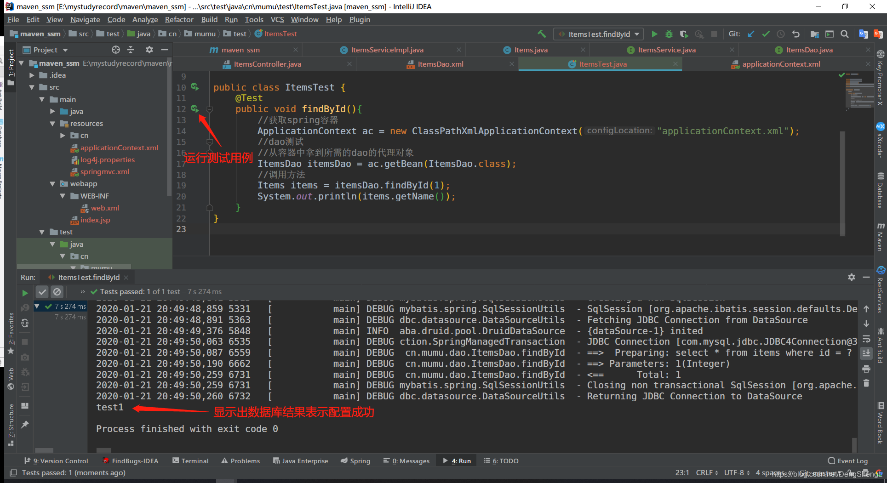Open the Problems tool window

pos(240,460)
